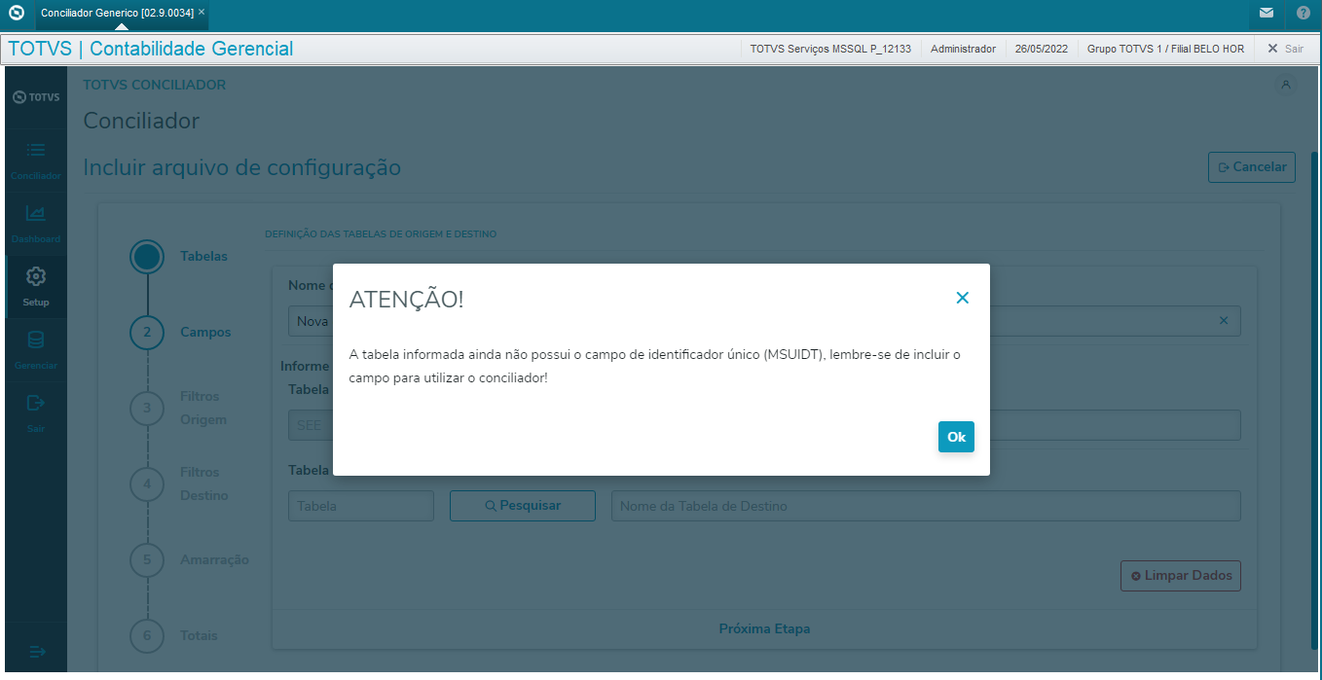The width and height of the screenshot is (1322, 680).
Task: Click the origin table field showing SEE
Action: click(x=311, y=425)
